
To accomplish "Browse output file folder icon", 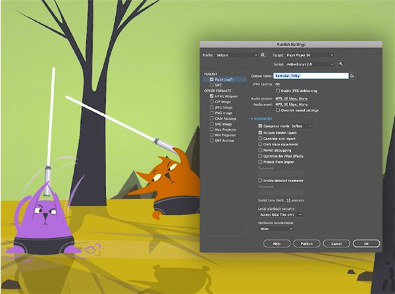I will 352,76.
